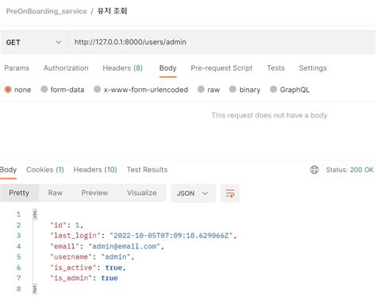The width and height of the screenshot is (376, 304).
Task: Open the Params request tab
Action: point(17,68)
